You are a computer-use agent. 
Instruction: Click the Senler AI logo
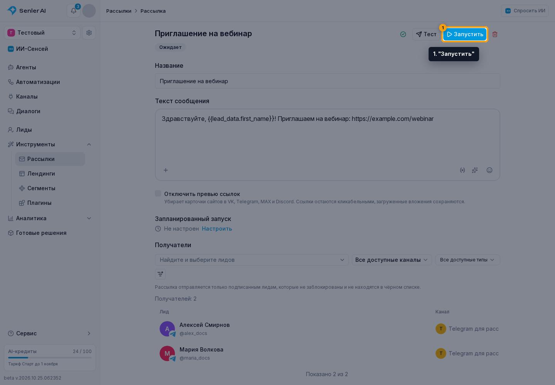click(27, 11)
